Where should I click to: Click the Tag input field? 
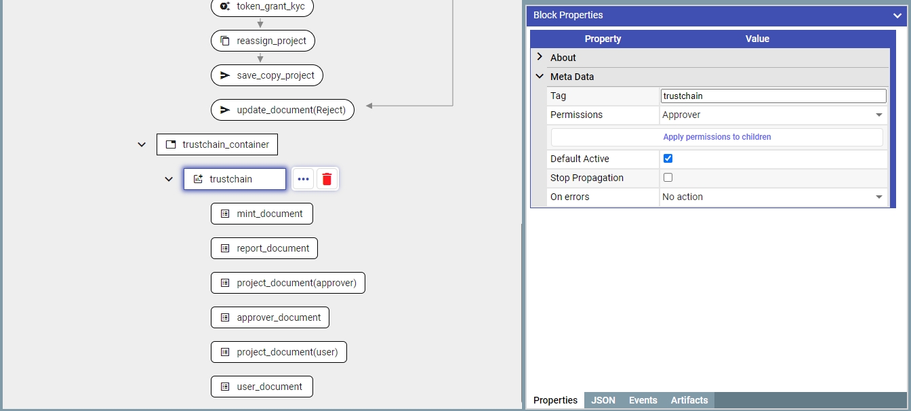pos(773,96)
